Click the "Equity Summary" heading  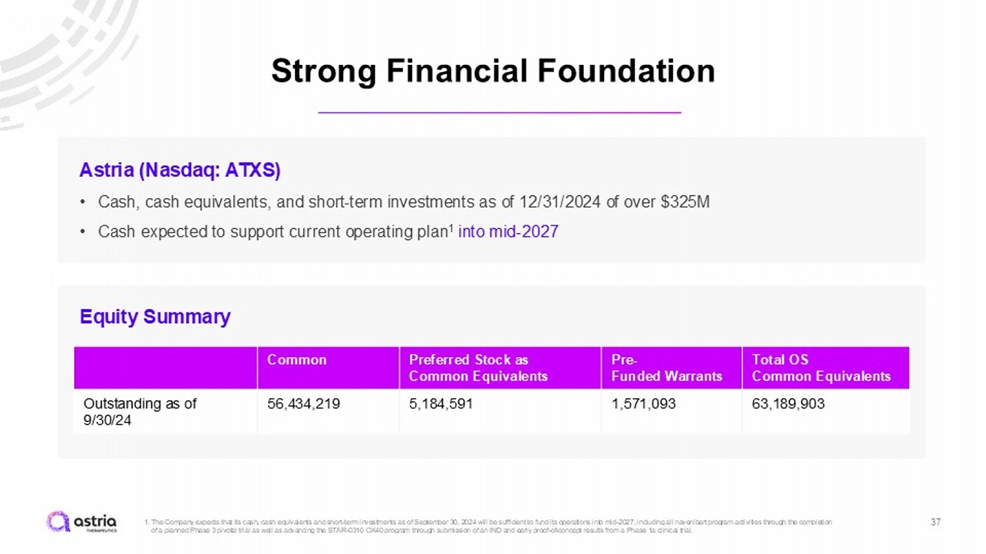[155, 316]
